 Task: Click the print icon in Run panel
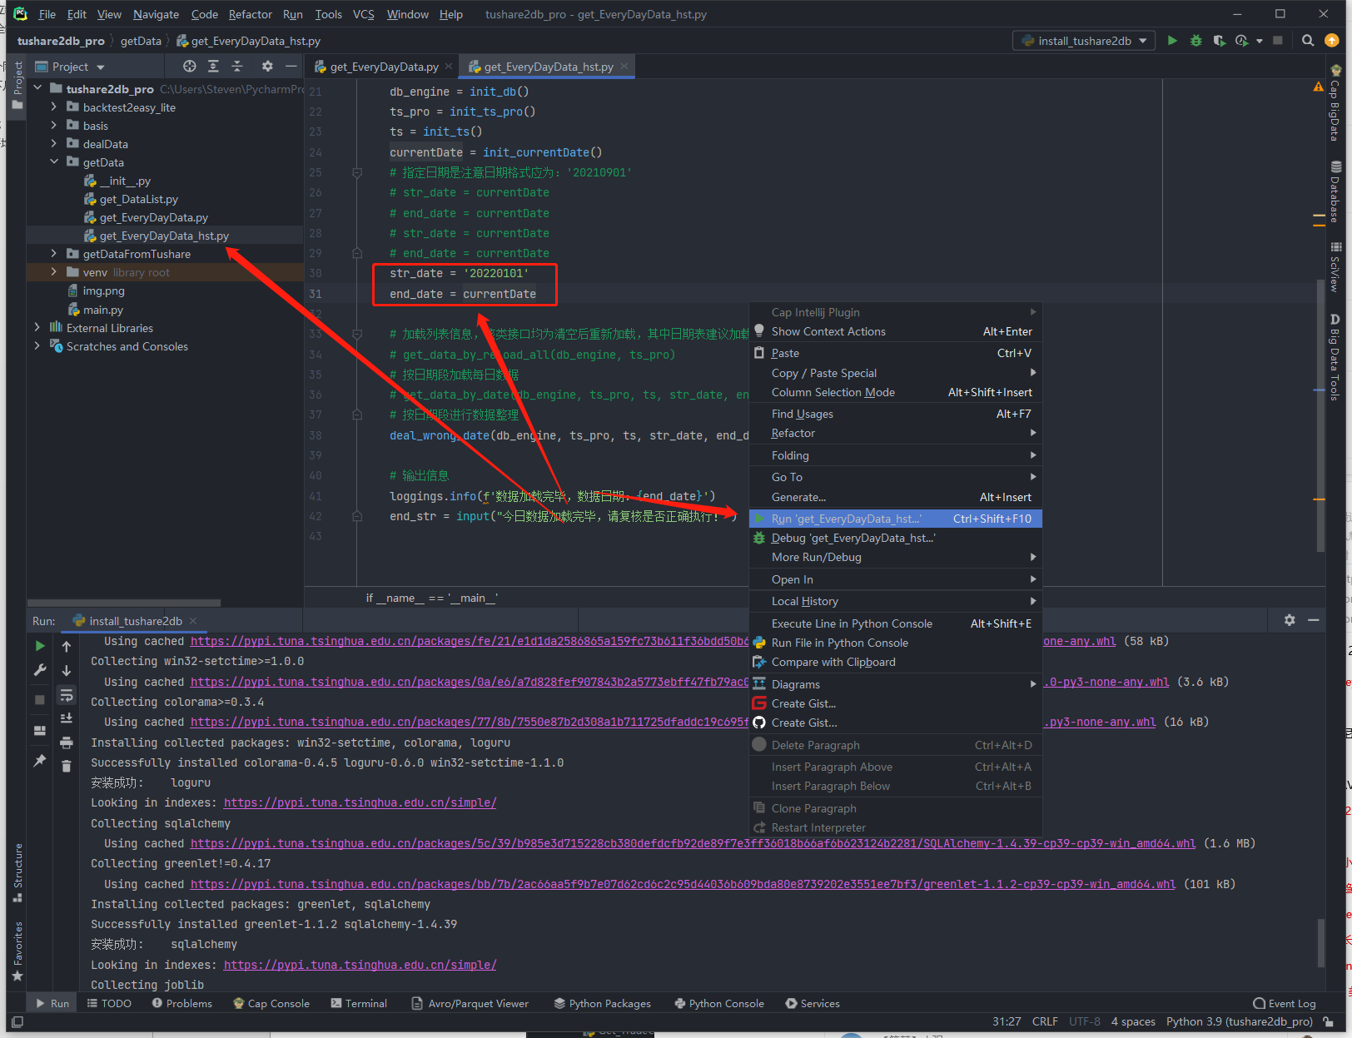pyautogui.click(x=67, y=742)
